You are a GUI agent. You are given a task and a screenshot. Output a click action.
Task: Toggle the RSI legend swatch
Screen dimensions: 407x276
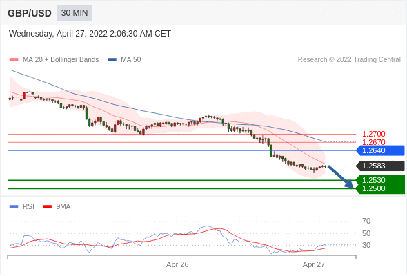coord(14,207)
